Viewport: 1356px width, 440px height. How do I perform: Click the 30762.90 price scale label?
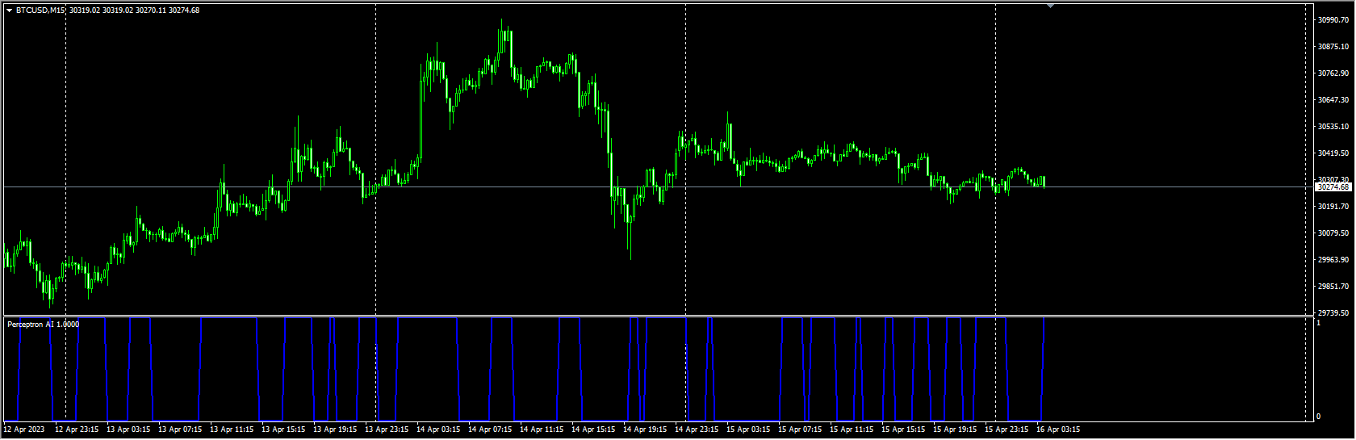[1333, 73]
